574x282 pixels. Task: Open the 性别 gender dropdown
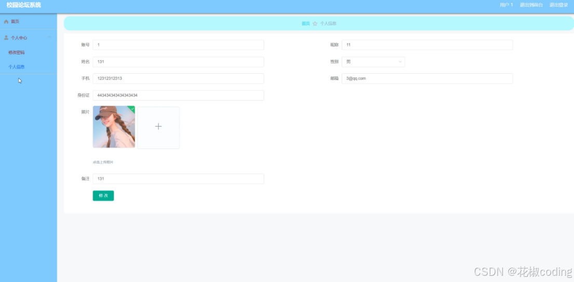[373, 62]
